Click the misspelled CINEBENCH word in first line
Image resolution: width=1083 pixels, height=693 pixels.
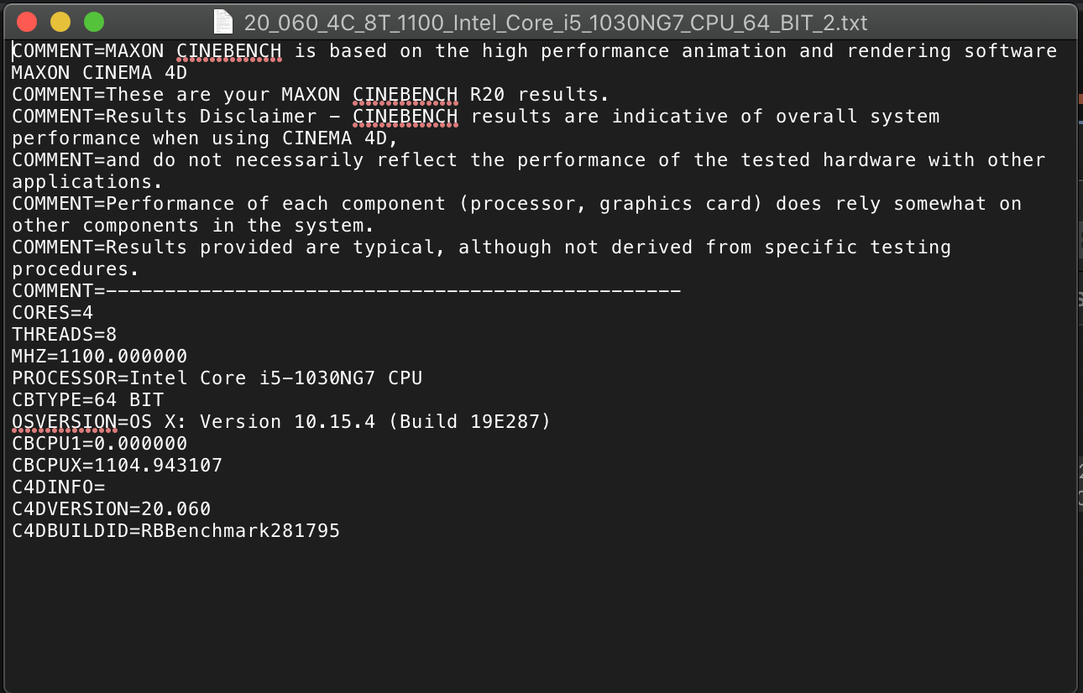coord(229,51)
